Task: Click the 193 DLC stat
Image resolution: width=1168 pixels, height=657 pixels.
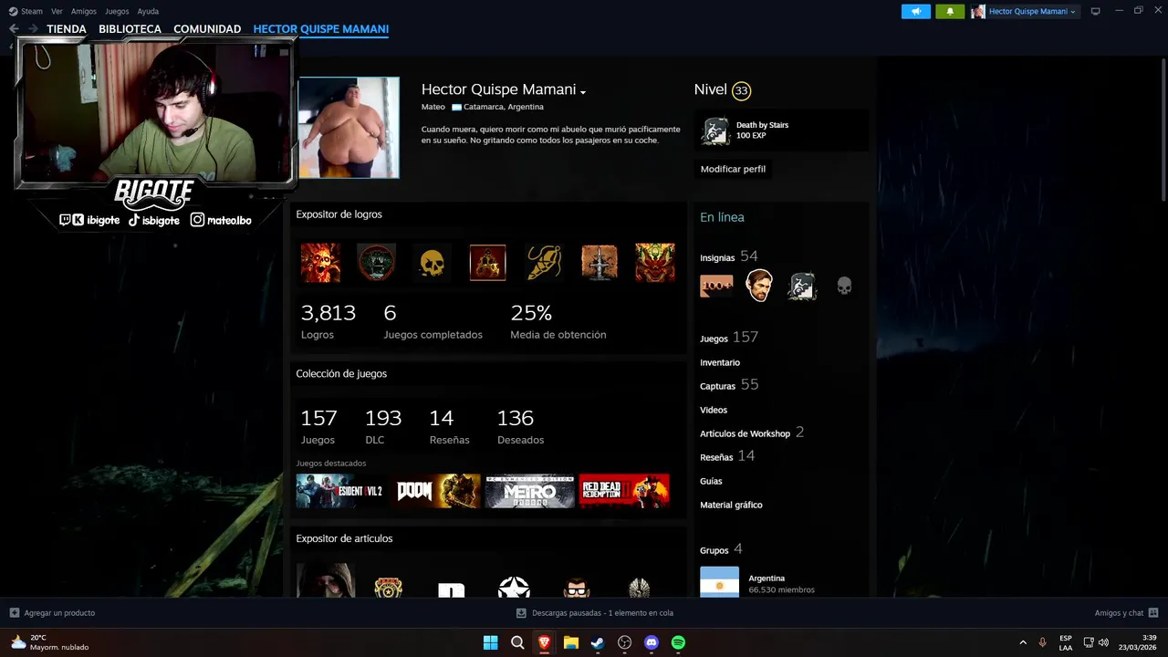Action: click(383, 427)
